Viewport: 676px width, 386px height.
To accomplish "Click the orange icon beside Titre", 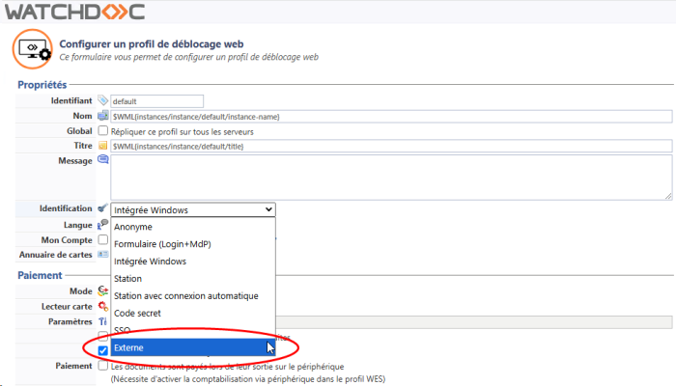I will (102, 146).
